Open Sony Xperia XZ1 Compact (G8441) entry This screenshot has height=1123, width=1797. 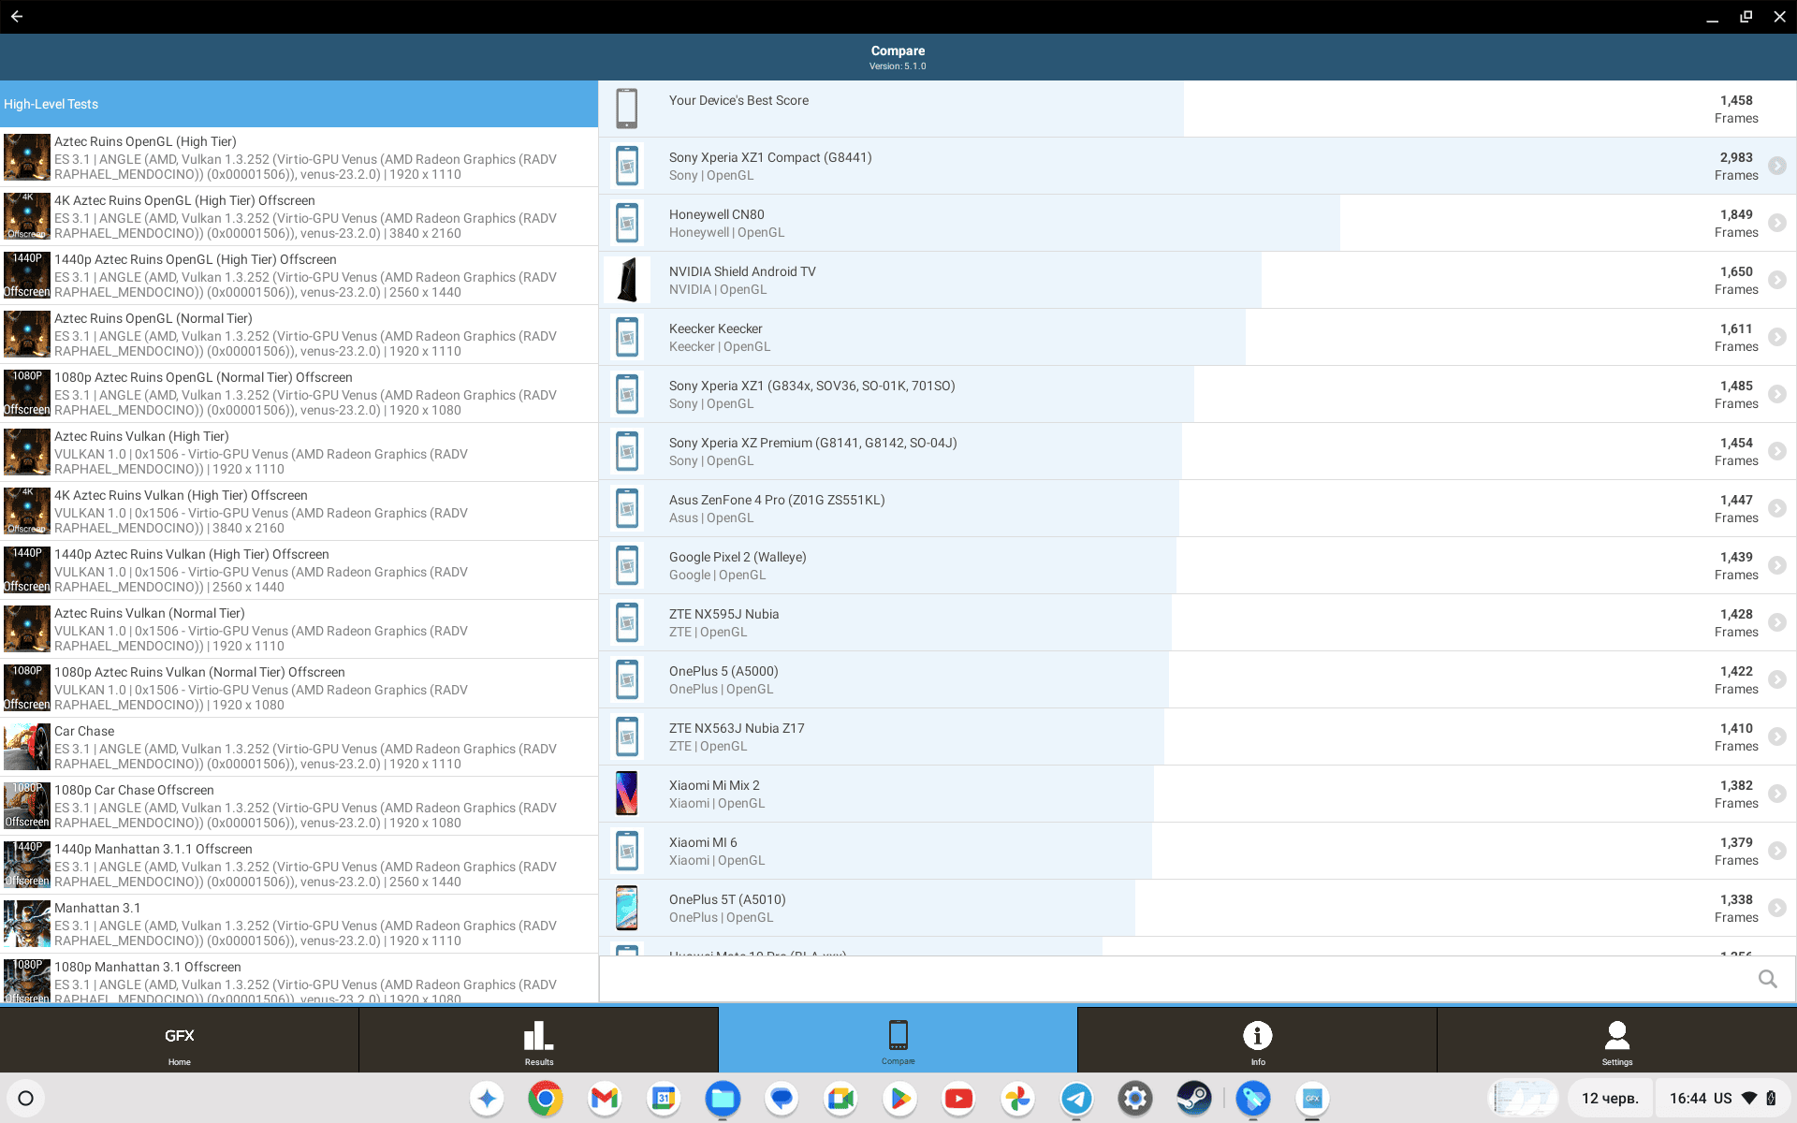pyautogui.click(x=1197, y=166)
